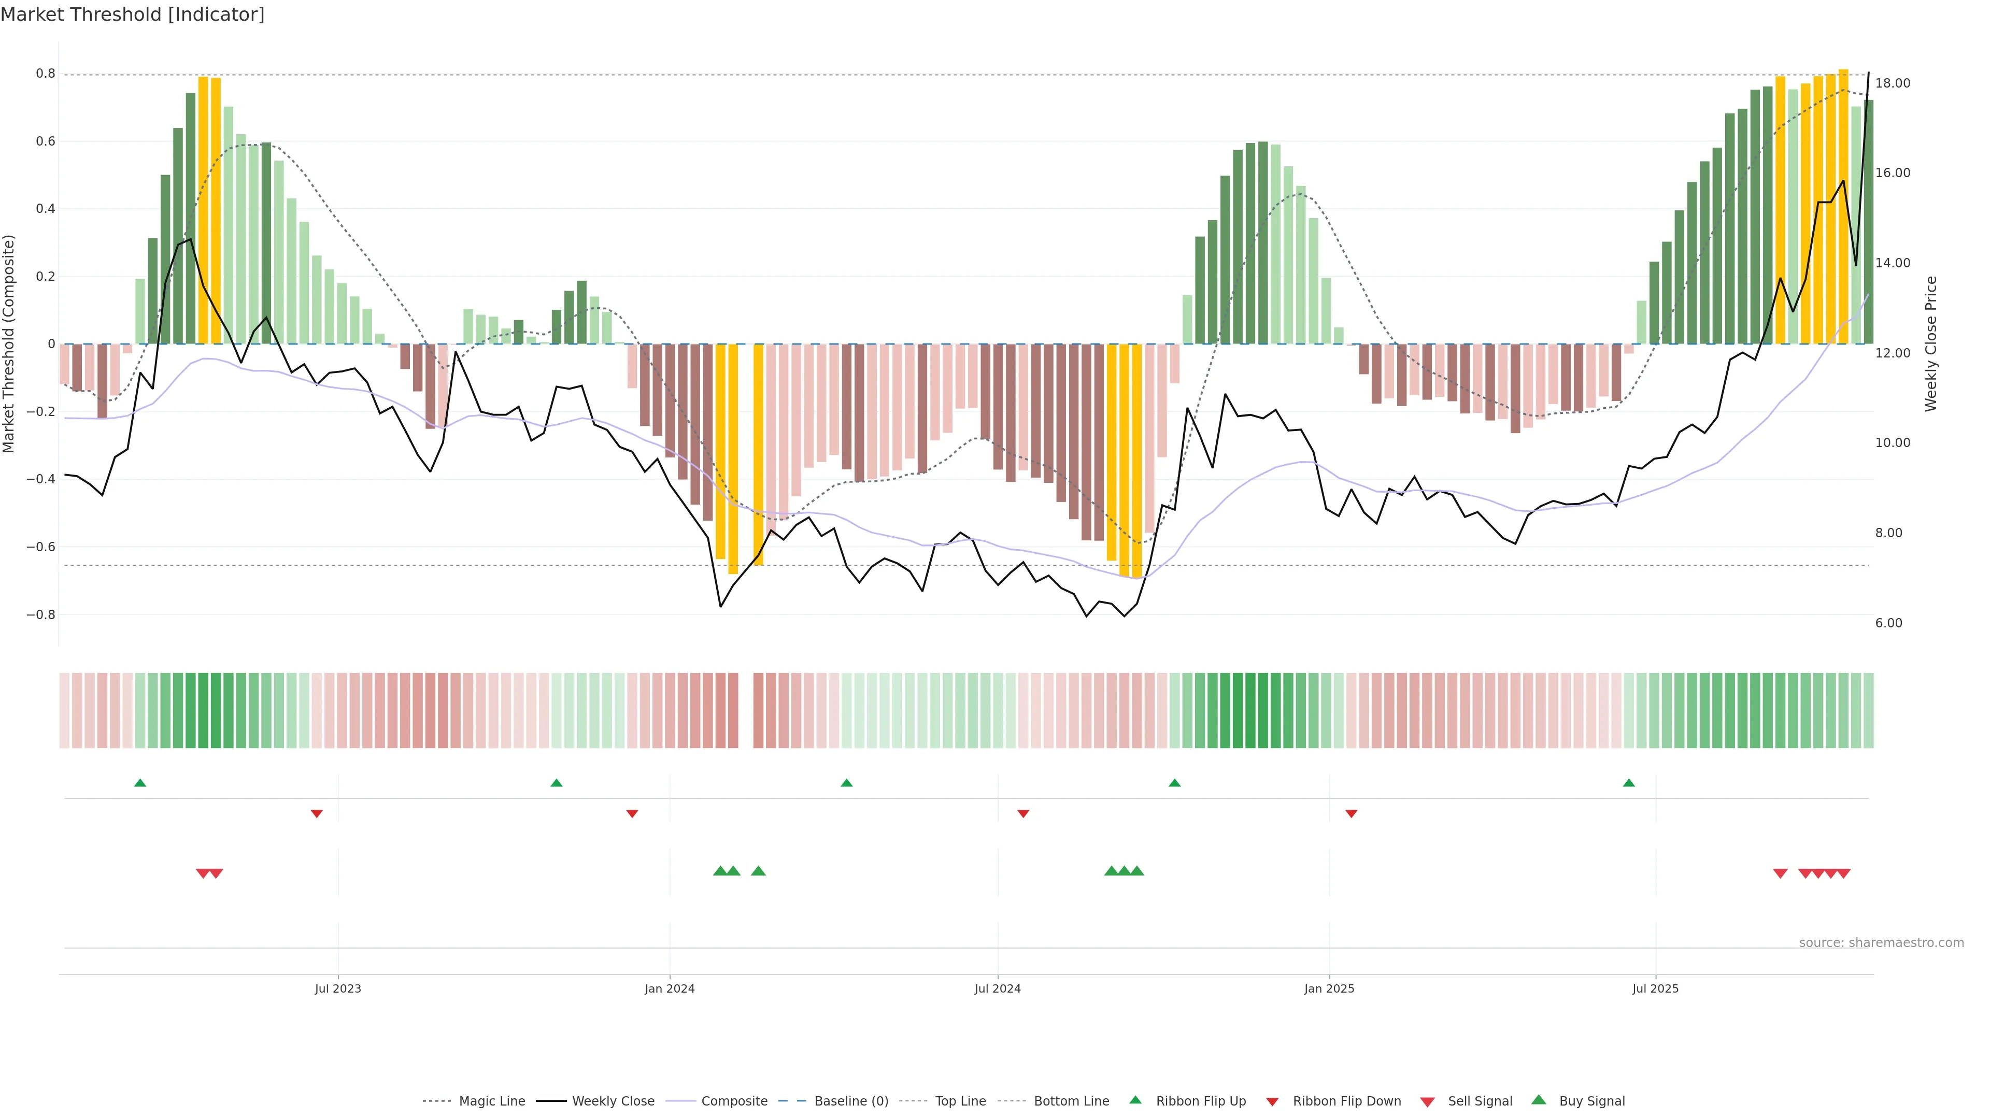The width and height of the screenshot is (1990, 1119).
Task: Click the isolated sell signal marker after Jul 2025
Action: pos(1780,873)
